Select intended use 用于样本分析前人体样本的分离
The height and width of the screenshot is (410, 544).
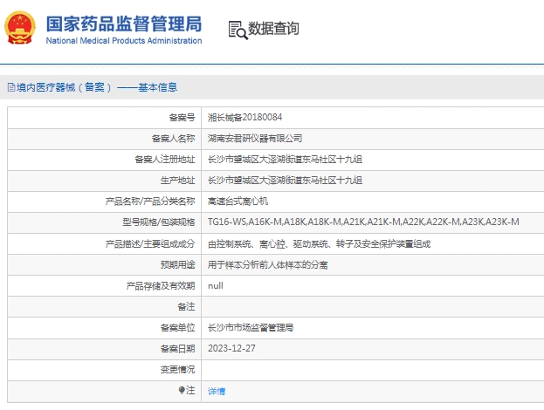click(268, 265)
